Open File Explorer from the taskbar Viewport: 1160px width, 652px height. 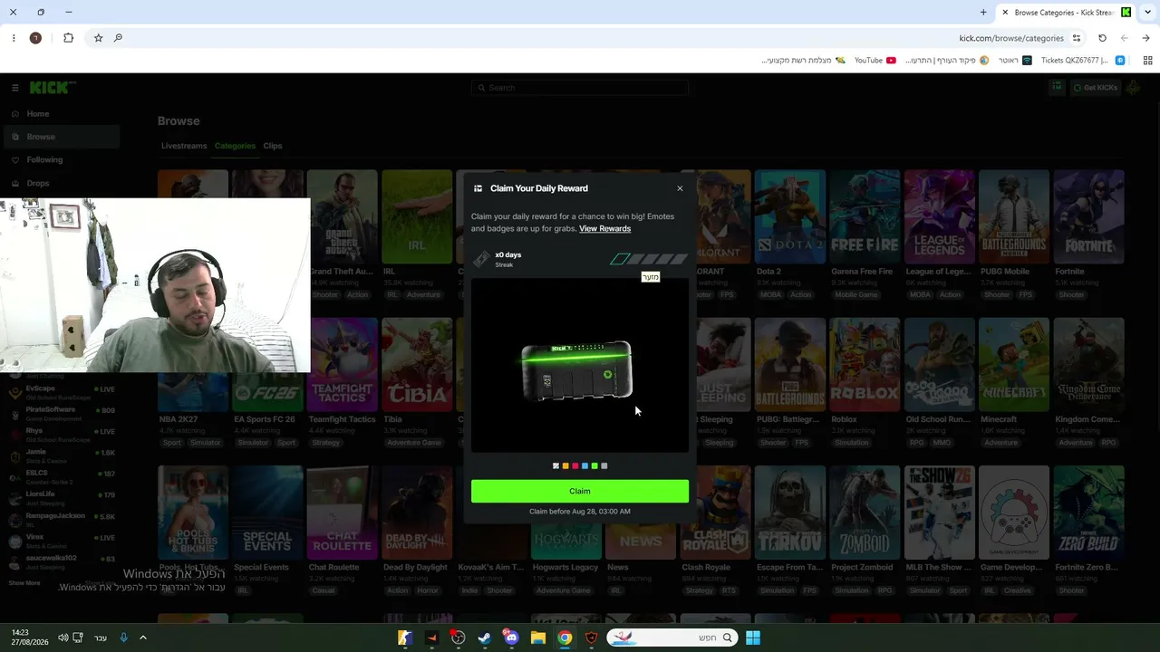pos(537,638)
